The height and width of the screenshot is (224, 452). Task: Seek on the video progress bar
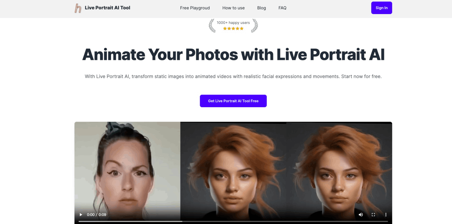pyautogui.click(x=233, y=221)
